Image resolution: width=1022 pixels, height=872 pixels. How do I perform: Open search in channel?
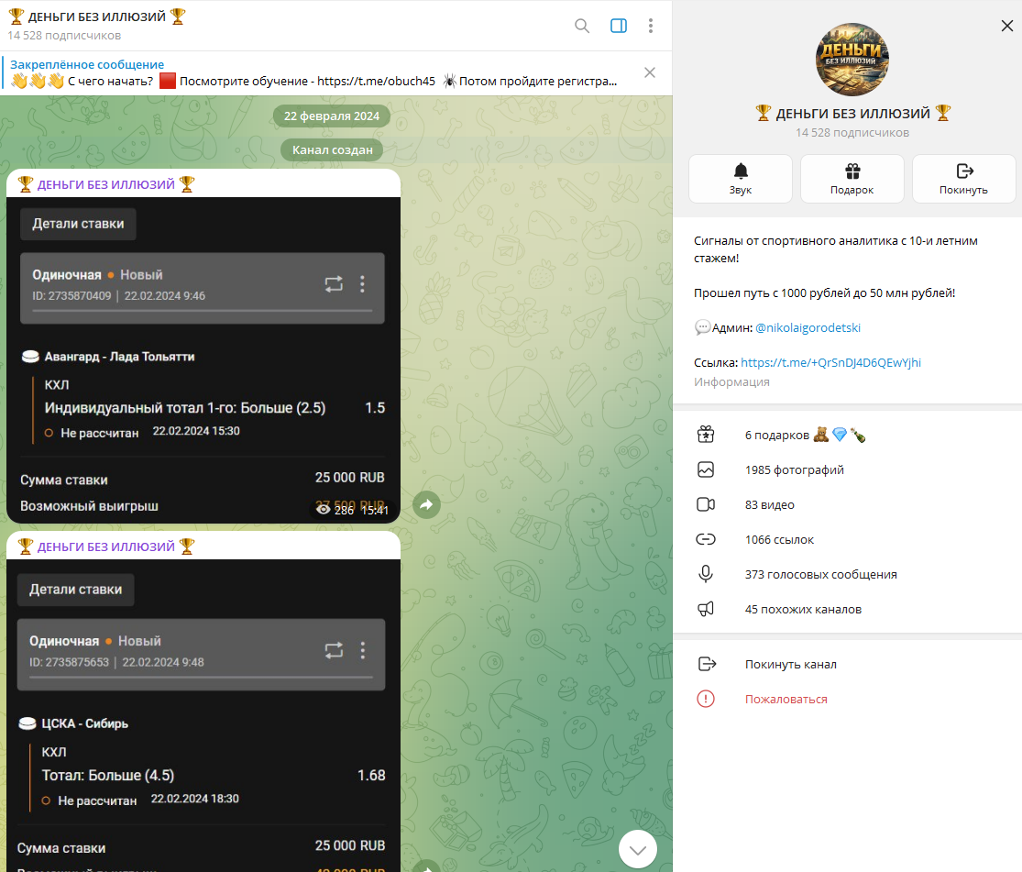[x=581, y=26]
